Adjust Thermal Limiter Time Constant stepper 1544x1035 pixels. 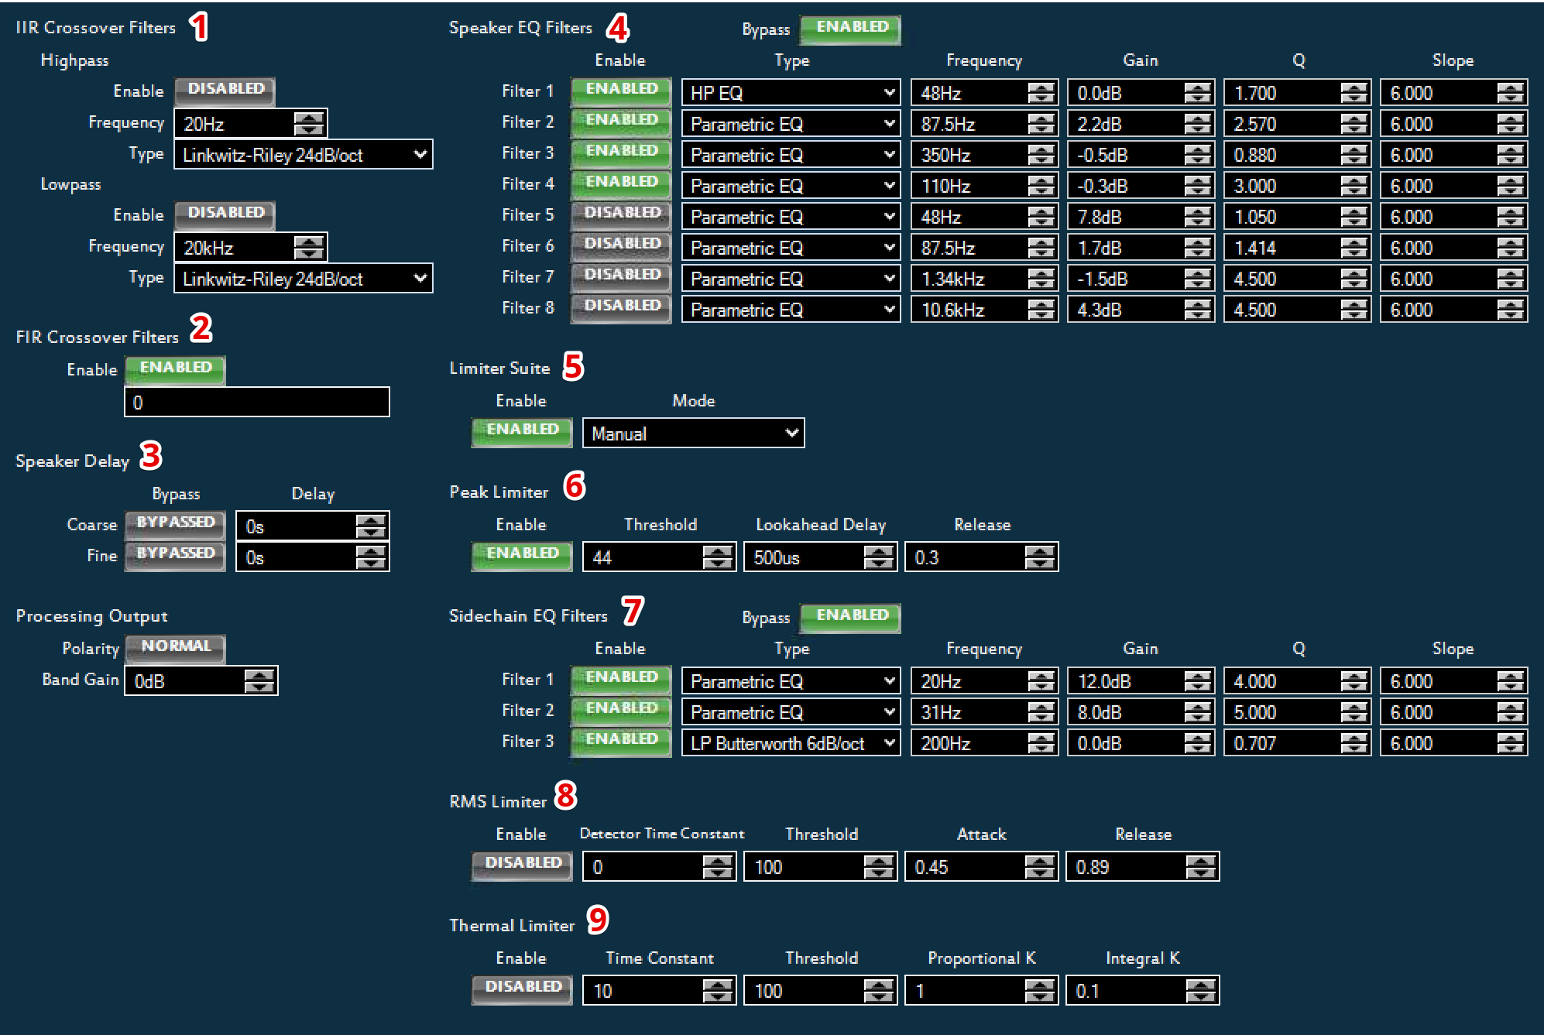pyautogui.click(x=717, y=990)
